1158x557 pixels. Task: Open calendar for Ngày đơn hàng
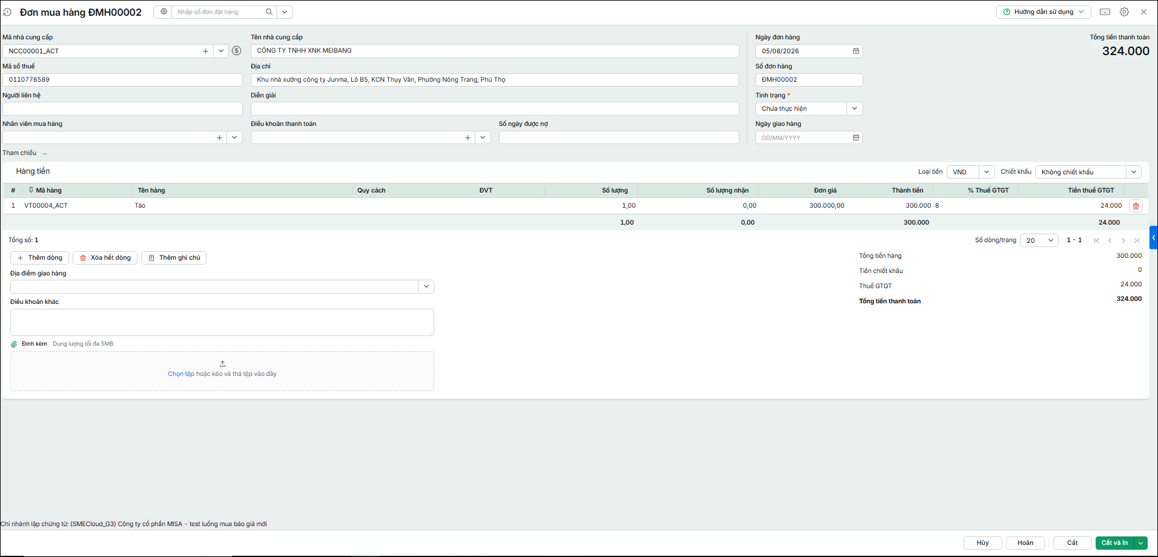(x=856, y=51)
